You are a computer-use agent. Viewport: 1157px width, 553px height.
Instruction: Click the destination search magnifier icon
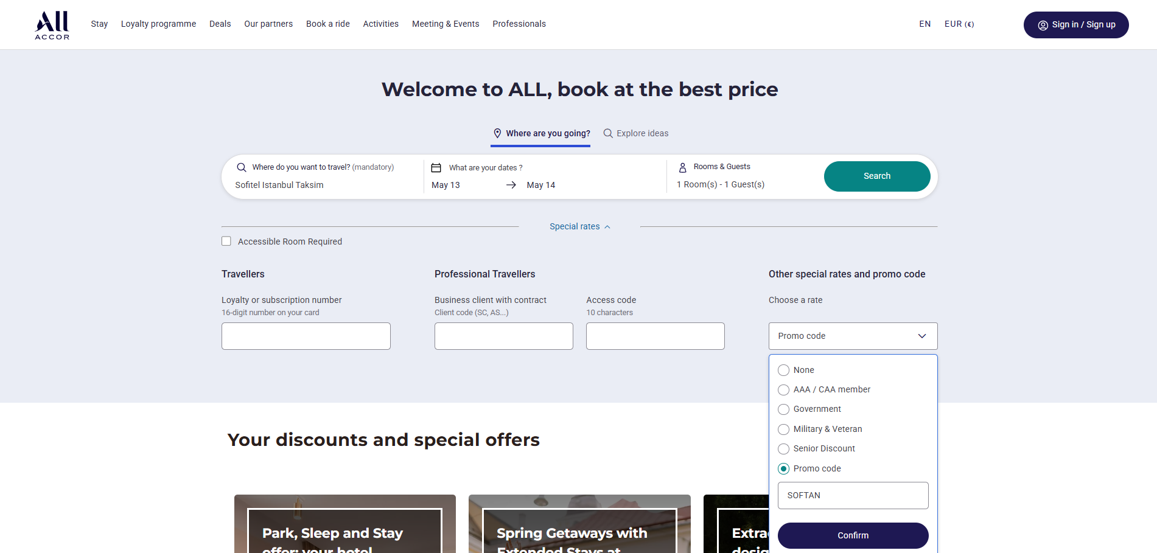coord(242,167)
